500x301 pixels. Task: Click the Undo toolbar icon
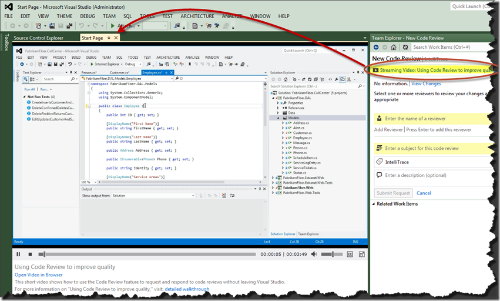(82, 26)
